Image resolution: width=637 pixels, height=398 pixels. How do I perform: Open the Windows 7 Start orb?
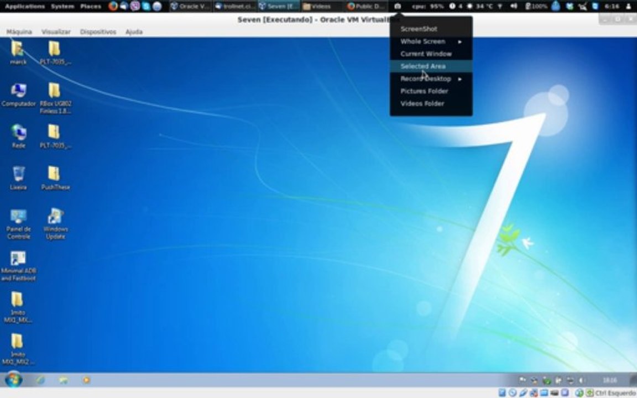click(x=13, y=380)
